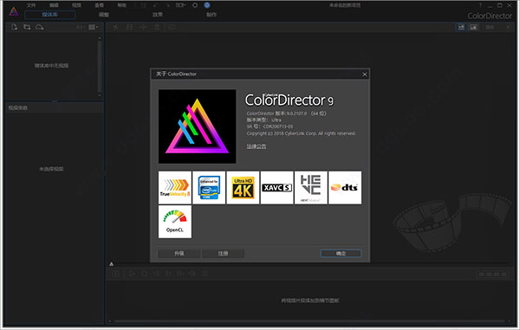This screenshot has width=520, height=330.
Task: Click the blue round notification icon
Action: point(207,5)
